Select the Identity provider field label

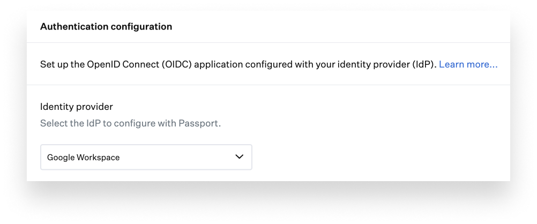77,107
